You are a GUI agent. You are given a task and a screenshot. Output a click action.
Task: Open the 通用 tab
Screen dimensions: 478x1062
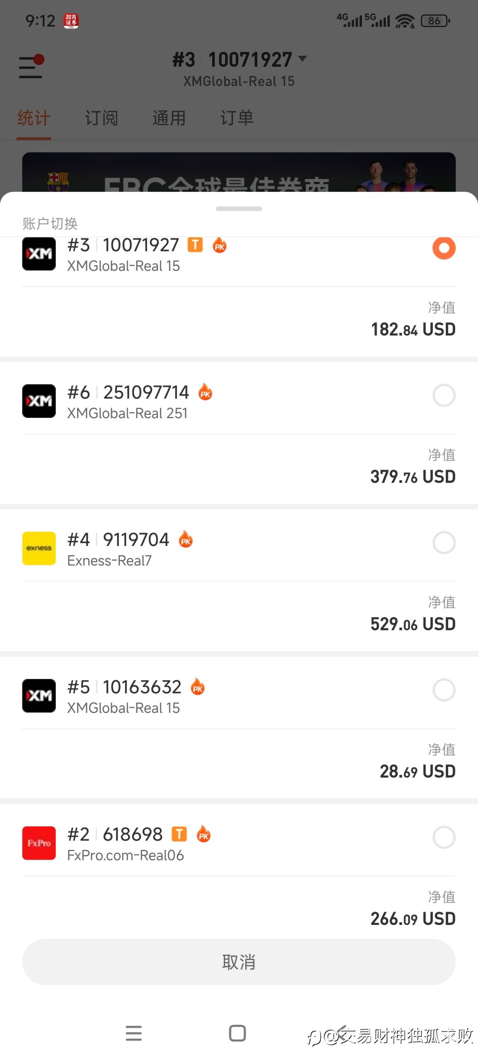pyautogui.click(x=169, y=118)
